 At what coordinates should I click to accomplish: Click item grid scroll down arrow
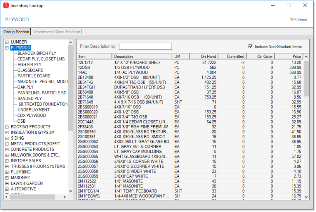tap(306, 197)
